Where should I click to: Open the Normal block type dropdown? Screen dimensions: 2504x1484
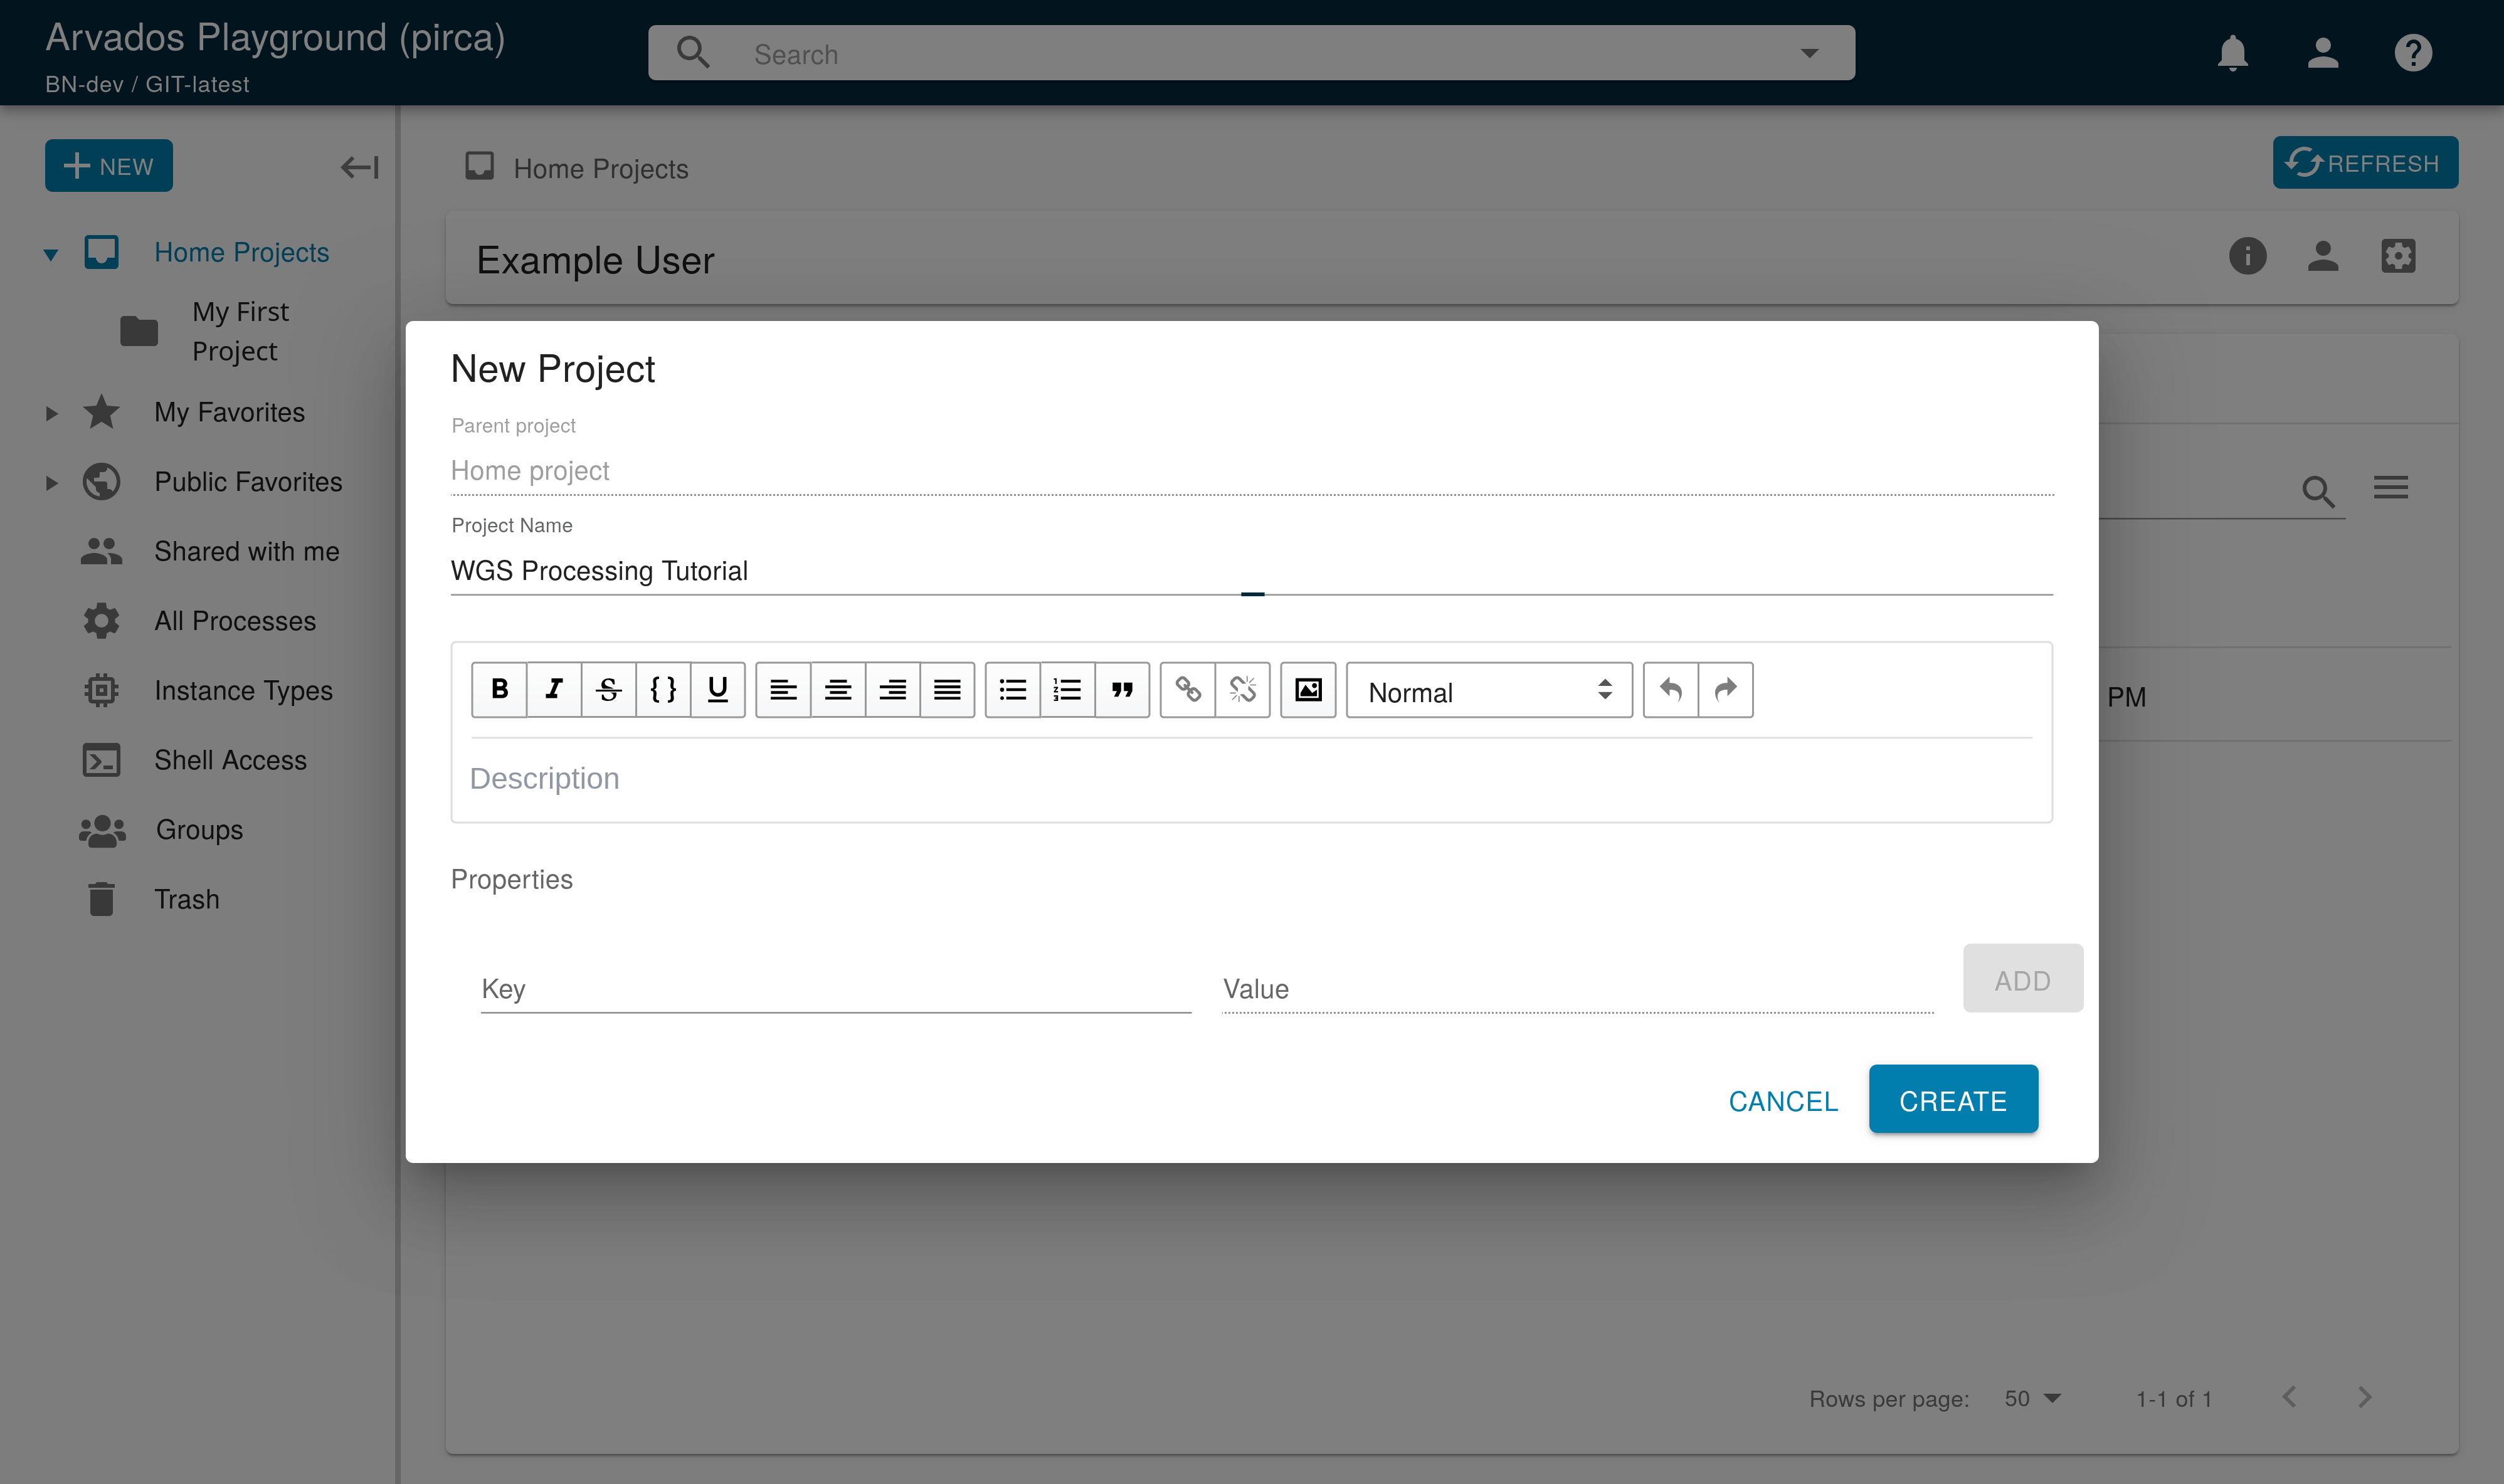point(1488,691)
